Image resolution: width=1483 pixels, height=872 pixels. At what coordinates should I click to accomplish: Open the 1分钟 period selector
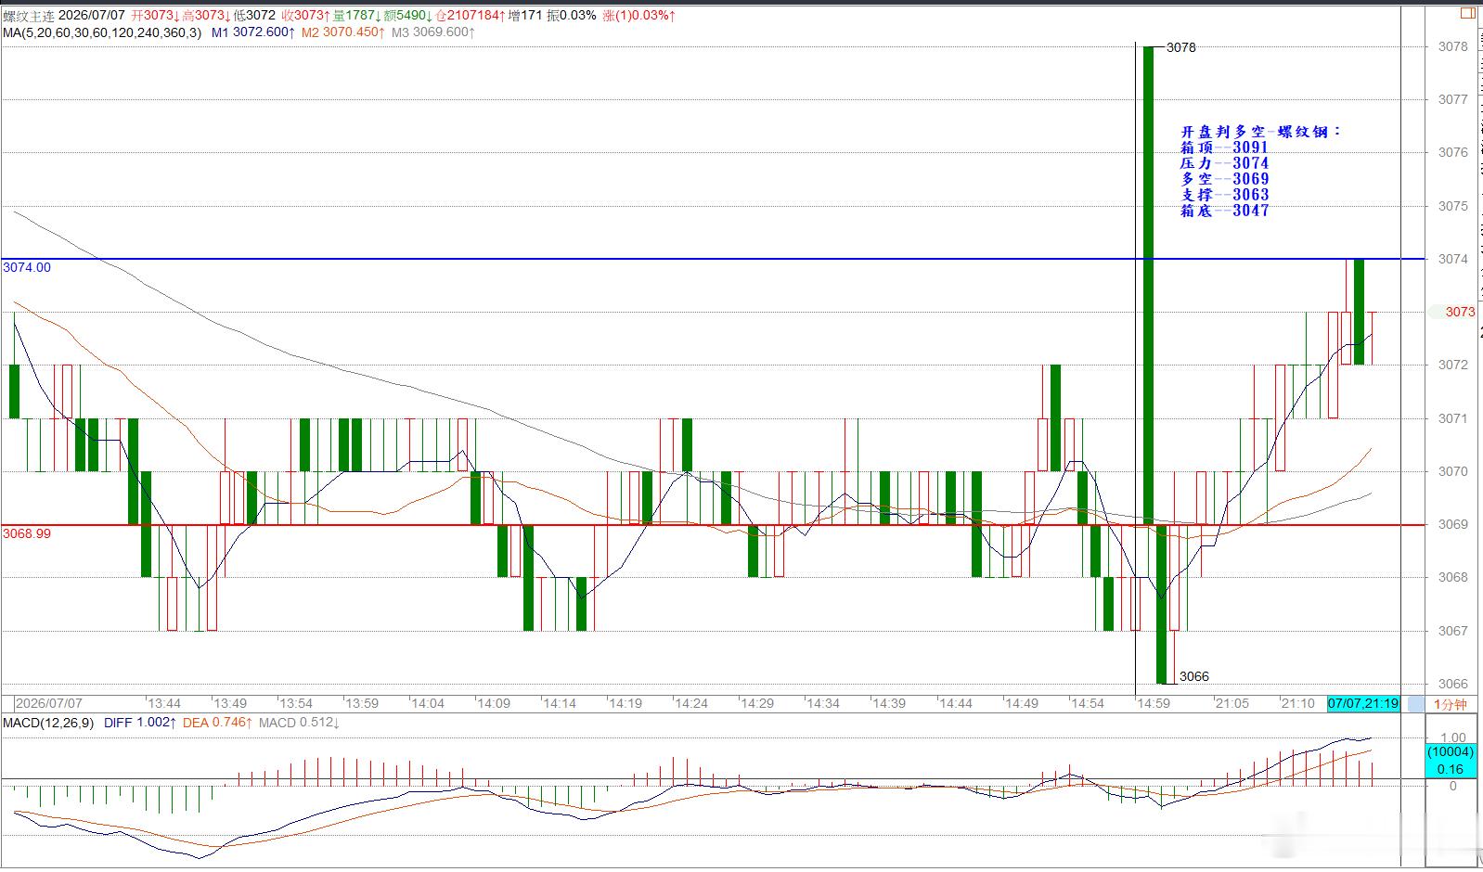click(1451, 704)
